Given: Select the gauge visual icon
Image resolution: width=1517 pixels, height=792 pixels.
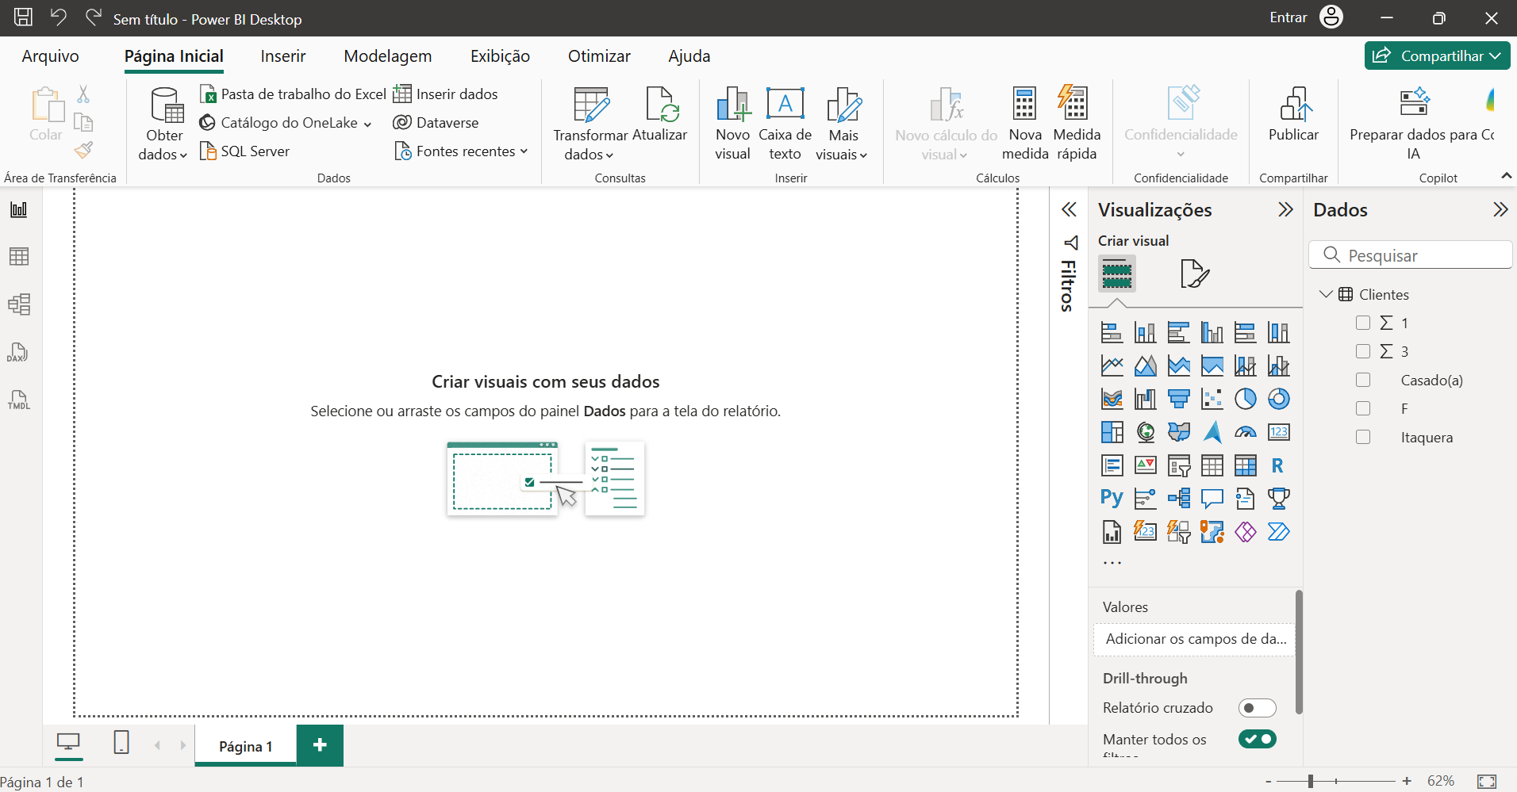Looking at the screenshot, I should click(1246, 432).
